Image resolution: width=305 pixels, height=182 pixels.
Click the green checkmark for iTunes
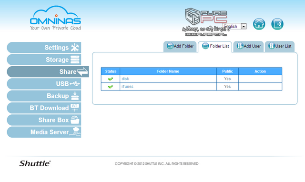(111, 87)
